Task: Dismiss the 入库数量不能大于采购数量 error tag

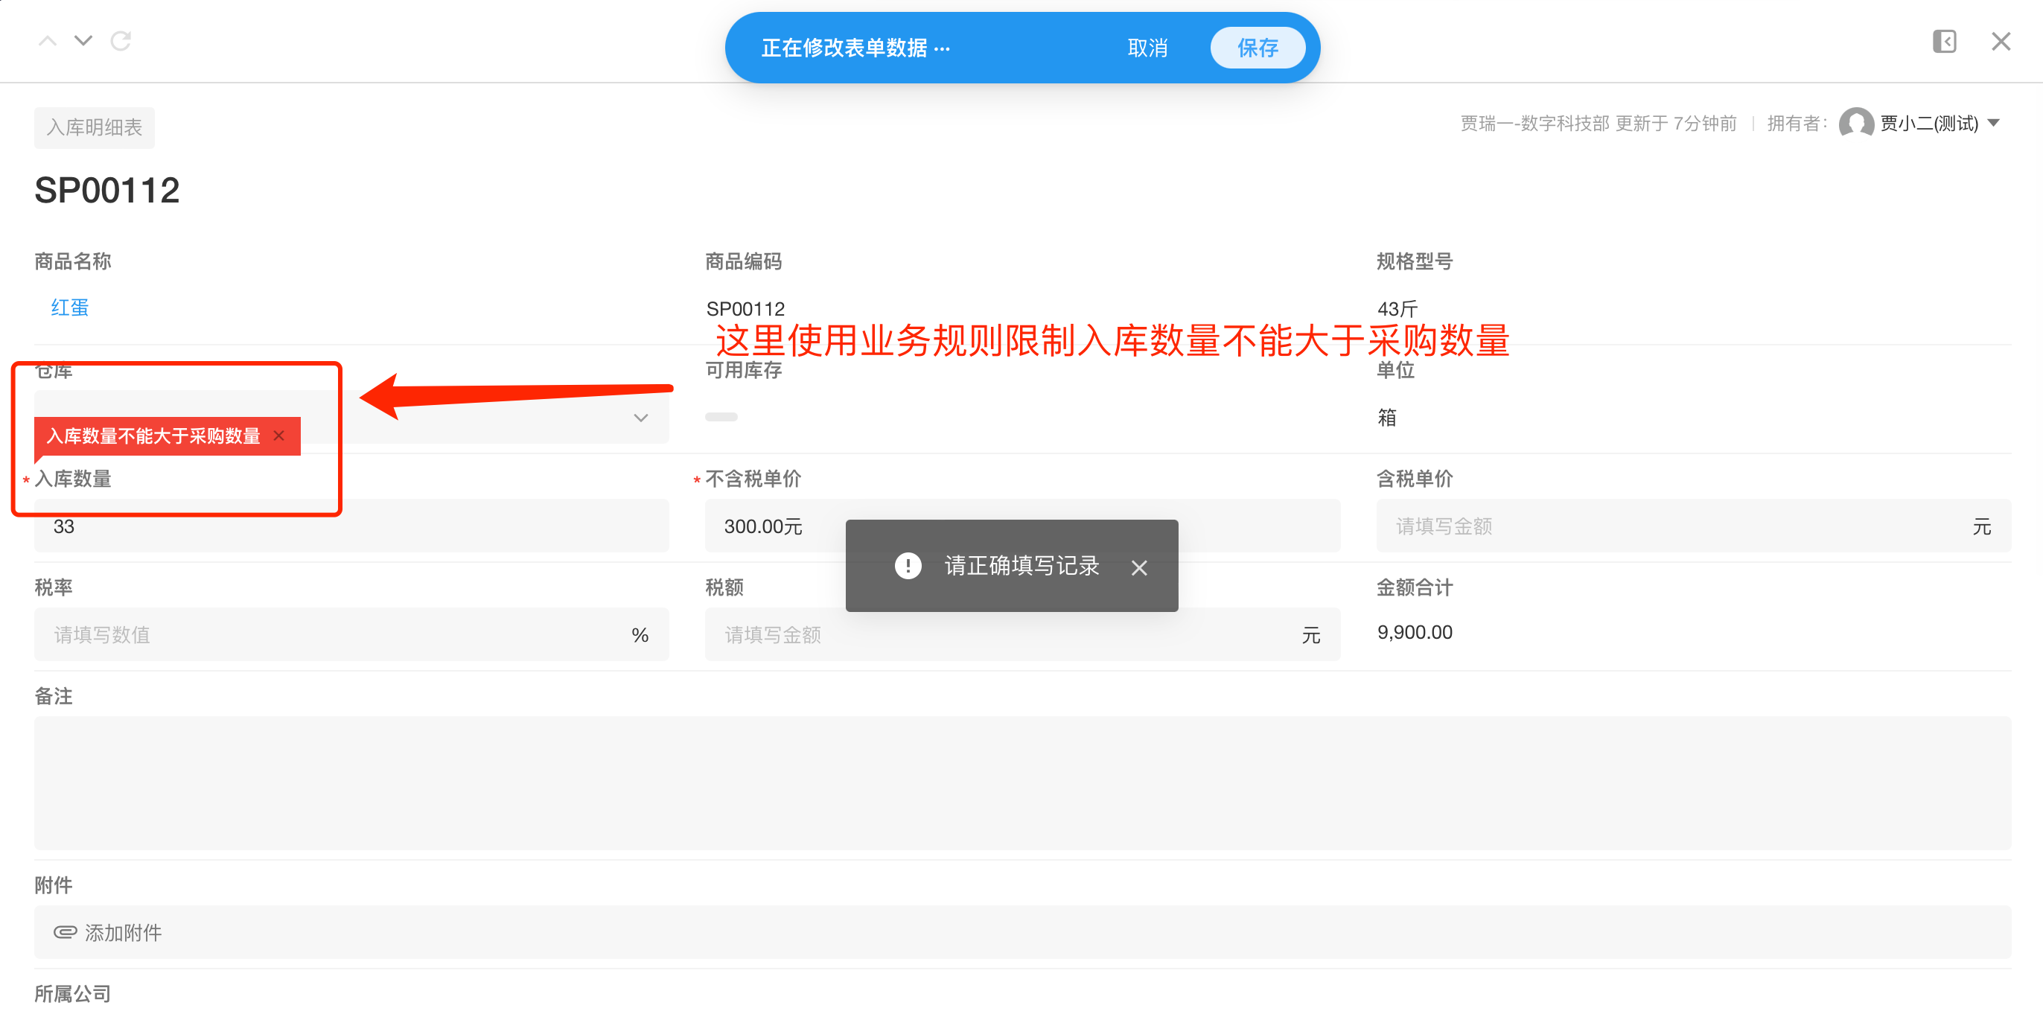Action: (278, 436)
